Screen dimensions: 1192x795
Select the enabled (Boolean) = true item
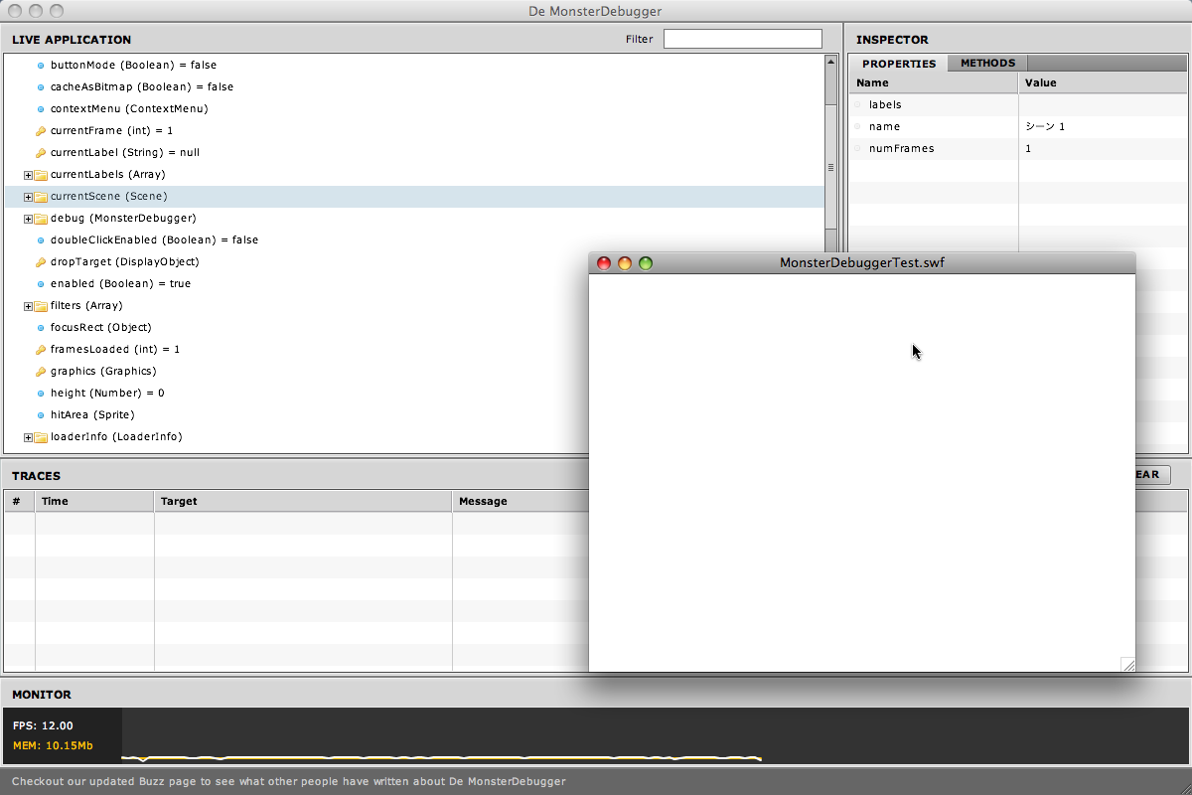(x=120, y=284)
